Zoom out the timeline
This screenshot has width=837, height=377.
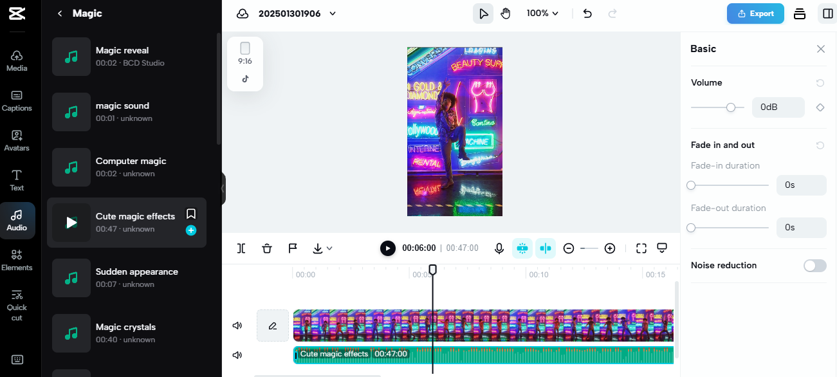pyautogui.click(x=569, y=248)
